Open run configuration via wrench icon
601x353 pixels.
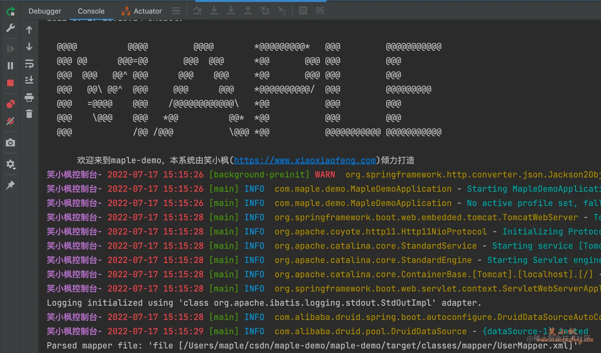[11, 28]
